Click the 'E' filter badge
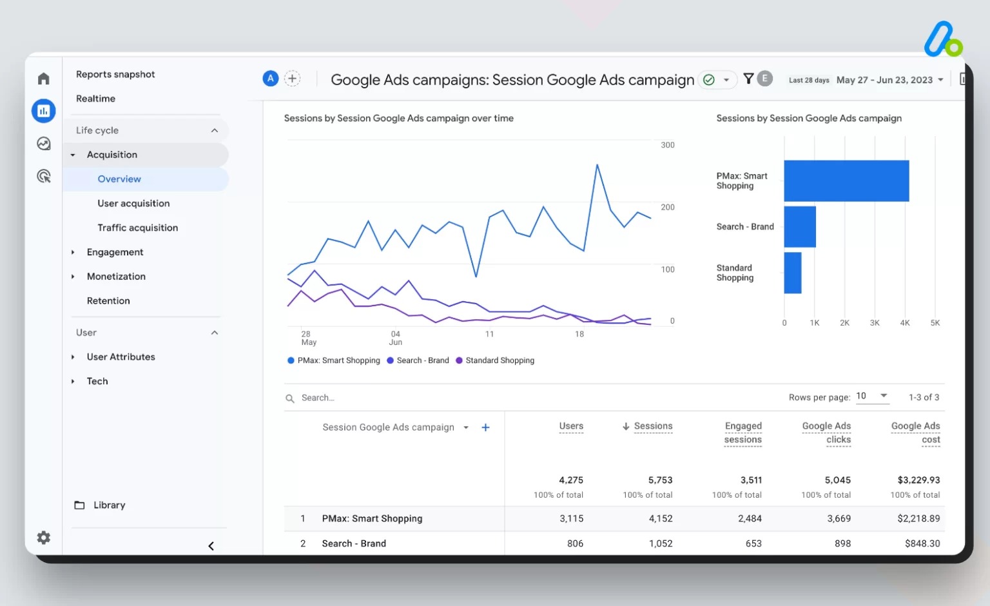The image size is (990, 606). 765,79
